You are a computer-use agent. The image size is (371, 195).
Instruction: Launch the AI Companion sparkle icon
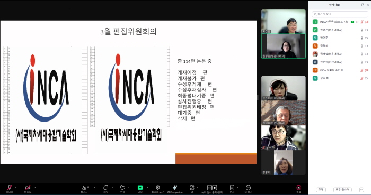coord(175,188)
